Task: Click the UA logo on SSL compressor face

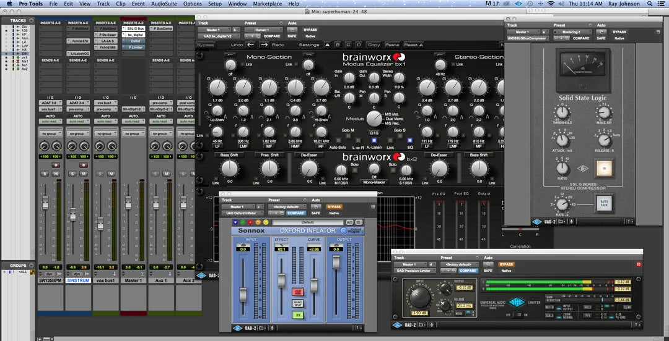Action: tap(584, 168)
